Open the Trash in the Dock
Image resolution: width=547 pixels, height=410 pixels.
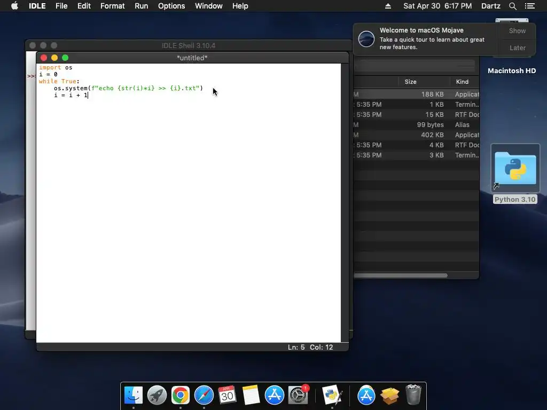[413, 395]
